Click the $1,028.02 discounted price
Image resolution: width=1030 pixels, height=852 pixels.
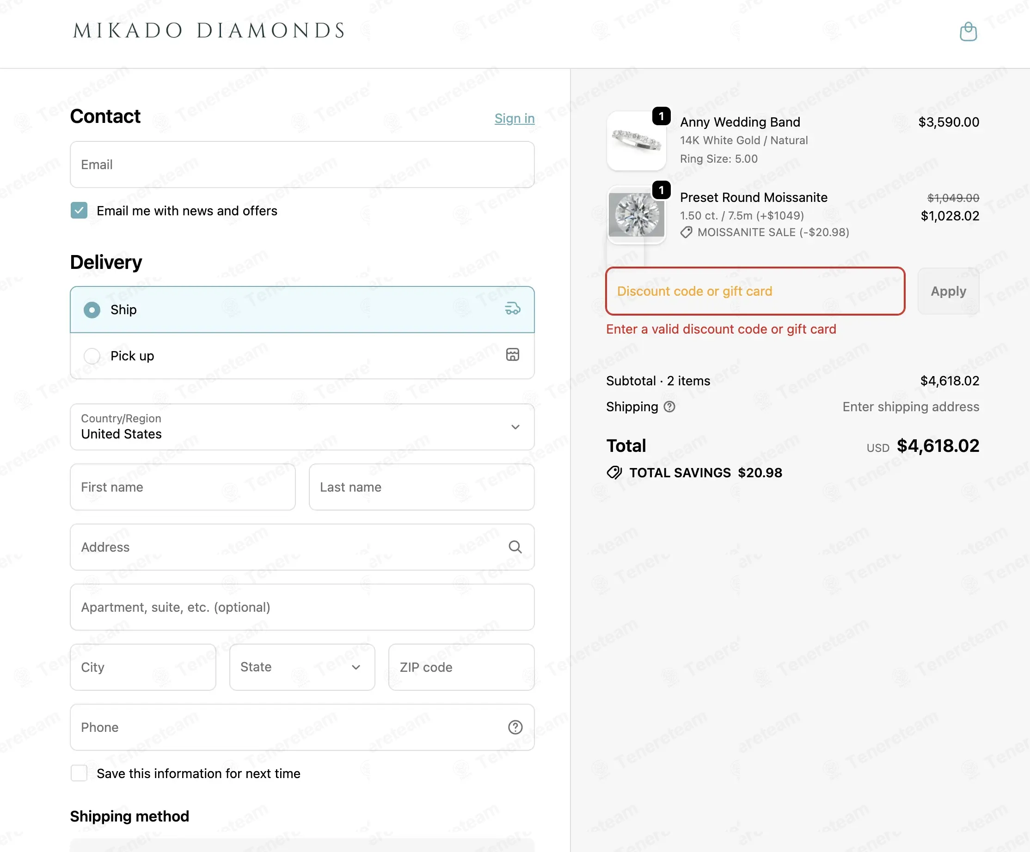tap(950, 216)
